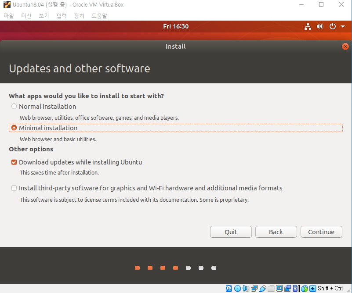
Task: Click the network adapter status icon
Action: click(x=254, y=289)
